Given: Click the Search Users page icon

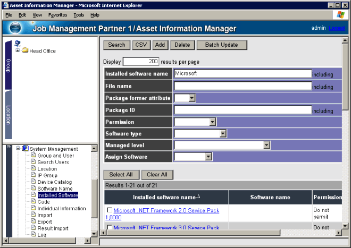Looking at the screenshot, I should tap(33, 162).
